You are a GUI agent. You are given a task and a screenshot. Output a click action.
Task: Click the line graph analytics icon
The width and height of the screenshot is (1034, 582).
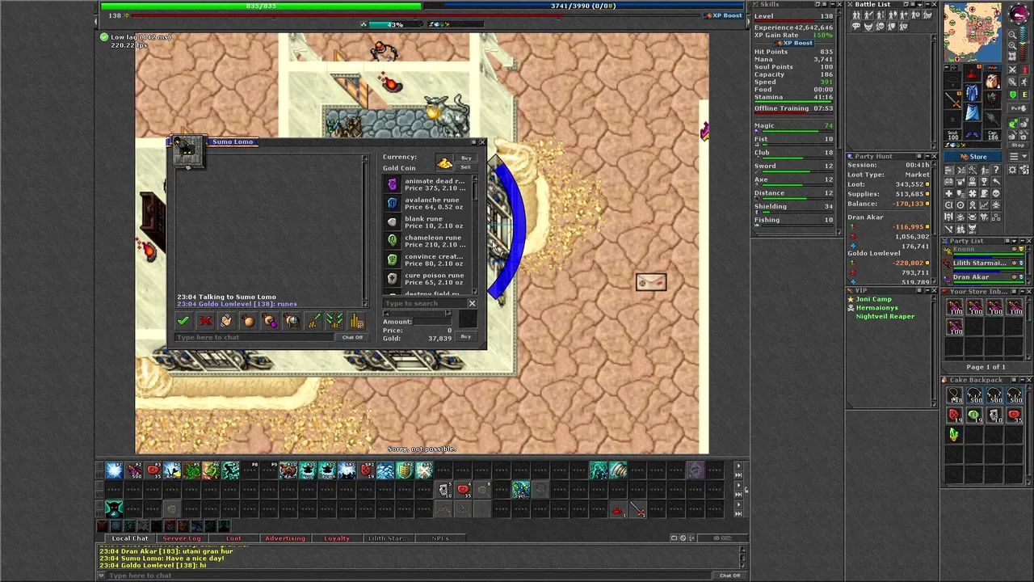click(986, 205)
